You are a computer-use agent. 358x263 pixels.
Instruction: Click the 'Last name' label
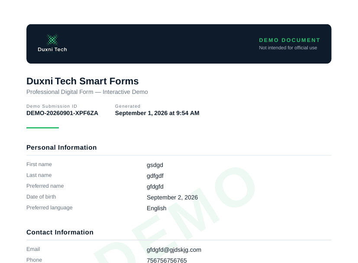[39, 175]
